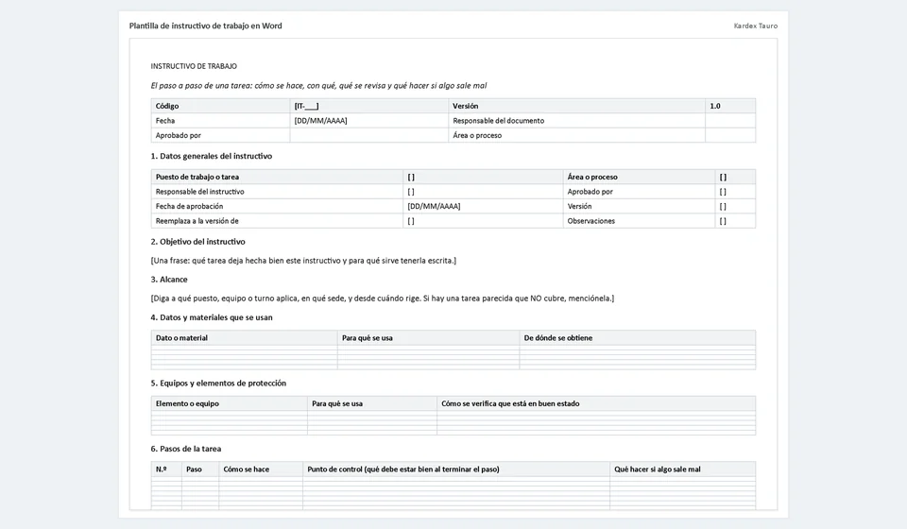Click the 'Observaciones' cell
The width and height of the screenshot is (907, 529).
[x=640, y=221]
